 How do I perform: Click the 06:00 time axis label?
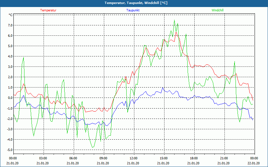tap(73, 158)
